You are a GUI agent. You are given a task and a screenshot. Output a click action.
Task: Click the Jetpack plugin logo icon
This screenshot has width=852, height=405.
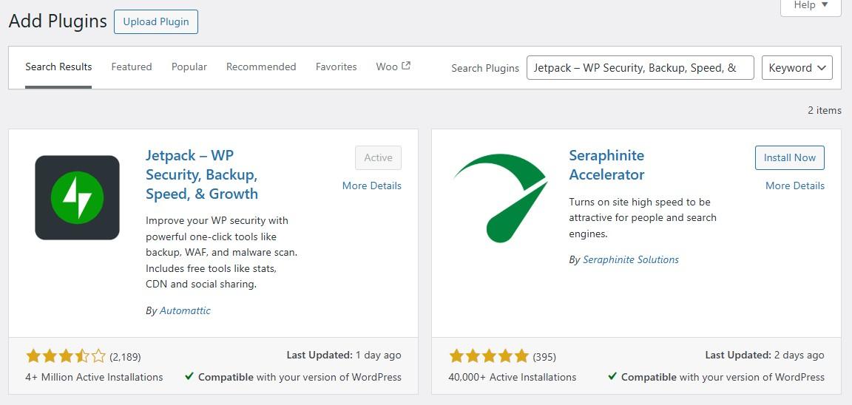(77, 197)
